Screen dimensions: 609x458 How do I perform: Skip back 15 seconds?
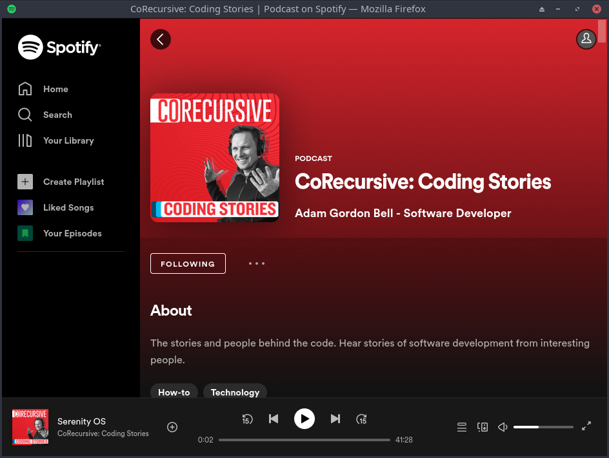coord(247,419)
